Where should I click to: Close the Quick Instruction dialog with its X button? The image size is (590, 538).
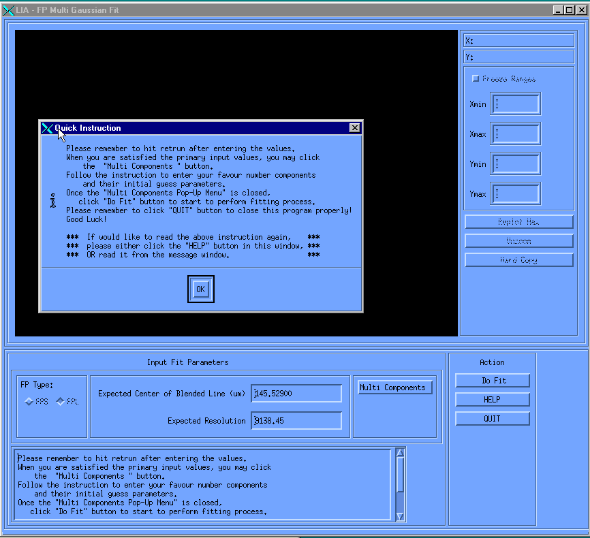coord(354,128)
